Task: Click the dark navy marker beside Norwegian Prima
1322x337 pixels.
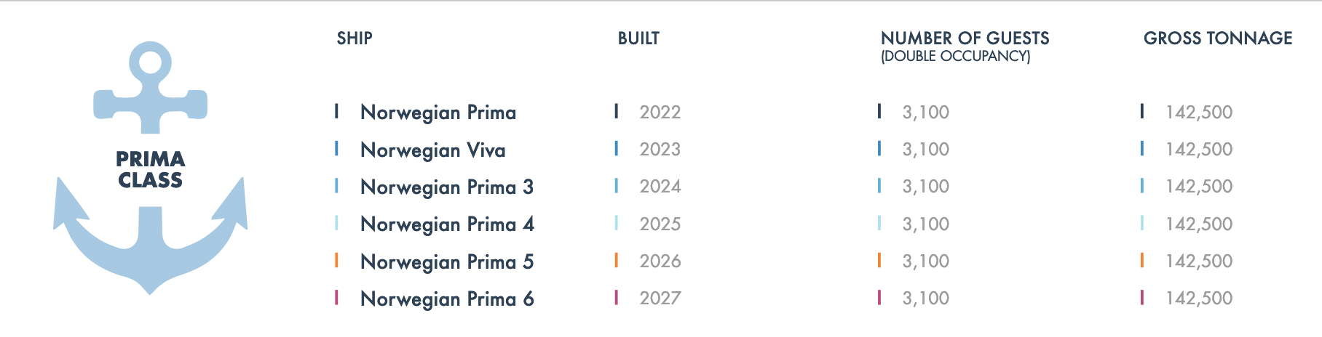Action: pyautogui.click(x=336, y=111)
